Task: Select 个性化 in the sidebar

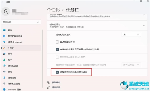Action: 21,48
